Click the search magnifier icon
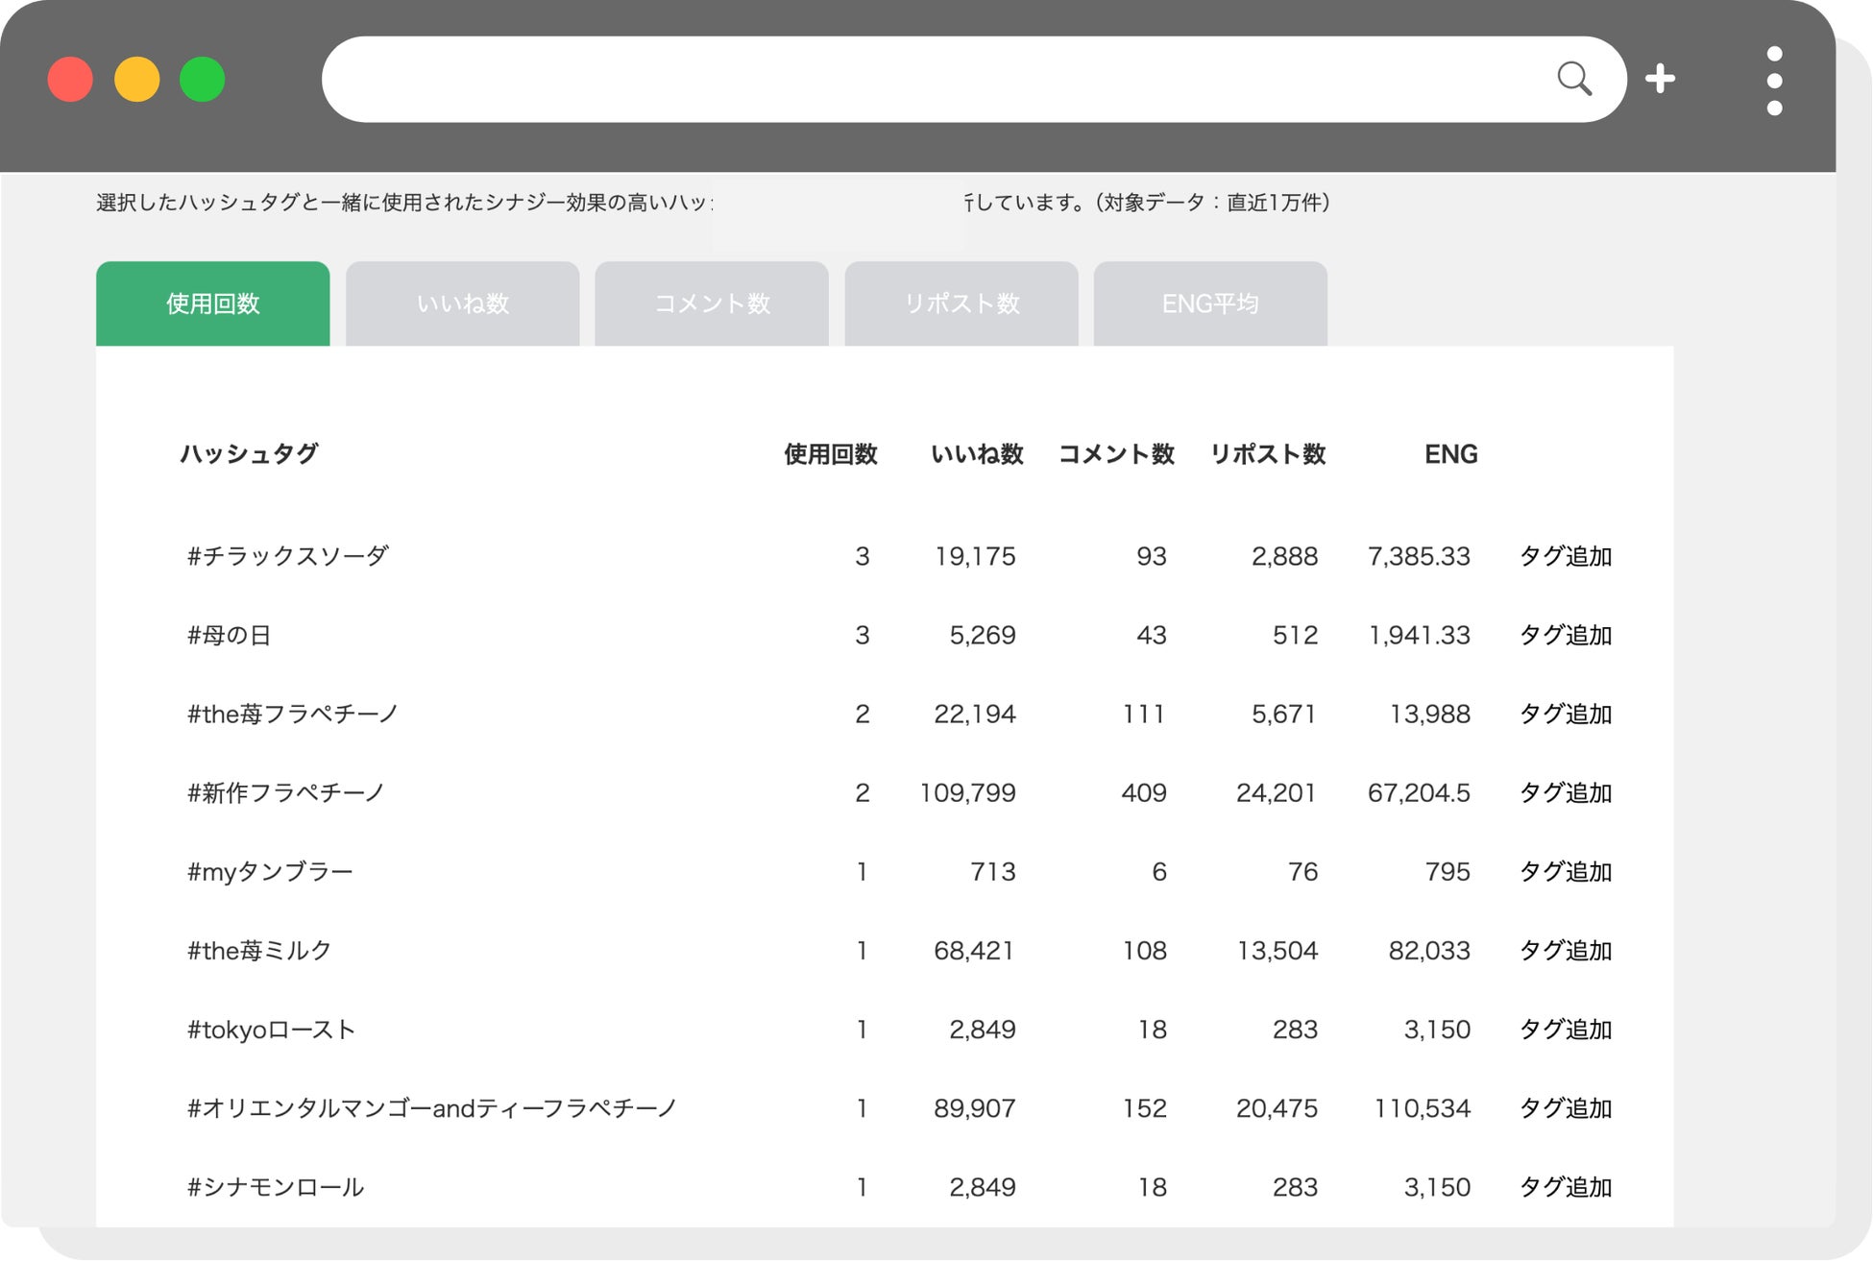 pos(1573,79)
